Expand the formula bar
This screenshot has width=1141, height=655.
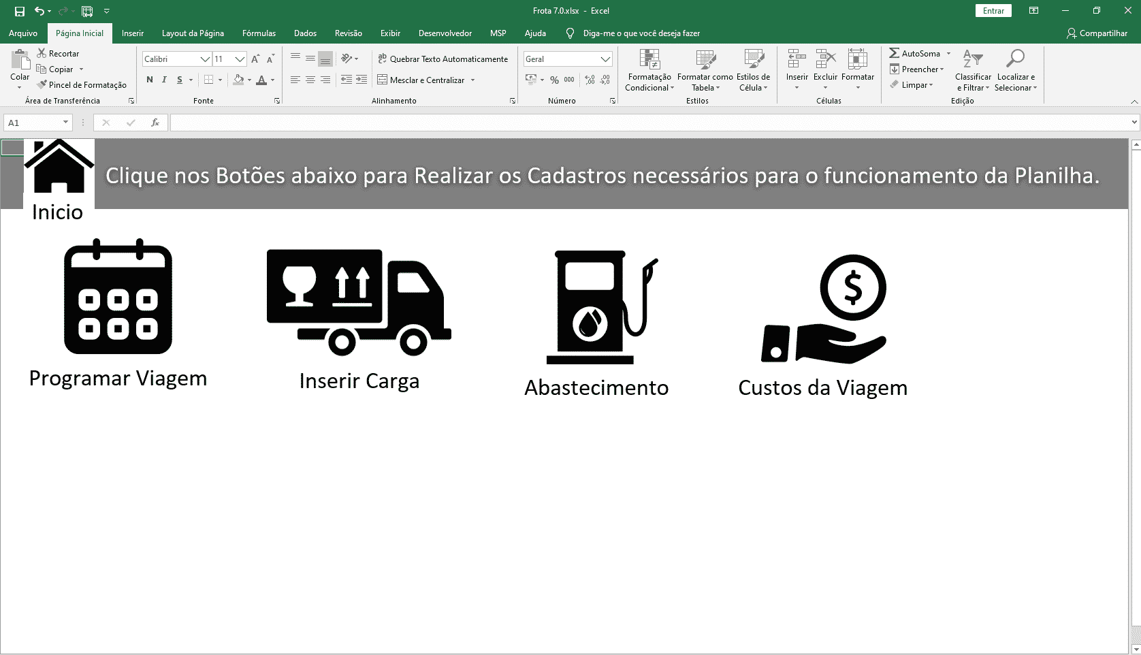coord(1134,123)
